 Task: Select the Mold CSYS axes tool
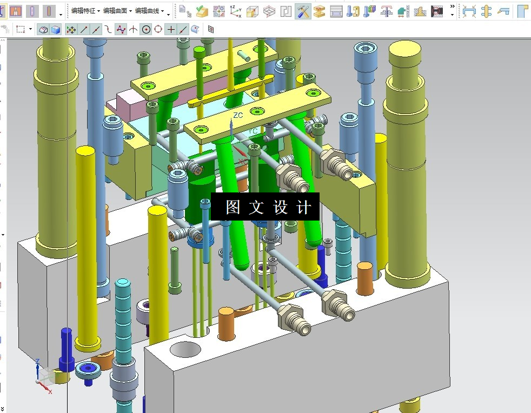tap(236, 11)
